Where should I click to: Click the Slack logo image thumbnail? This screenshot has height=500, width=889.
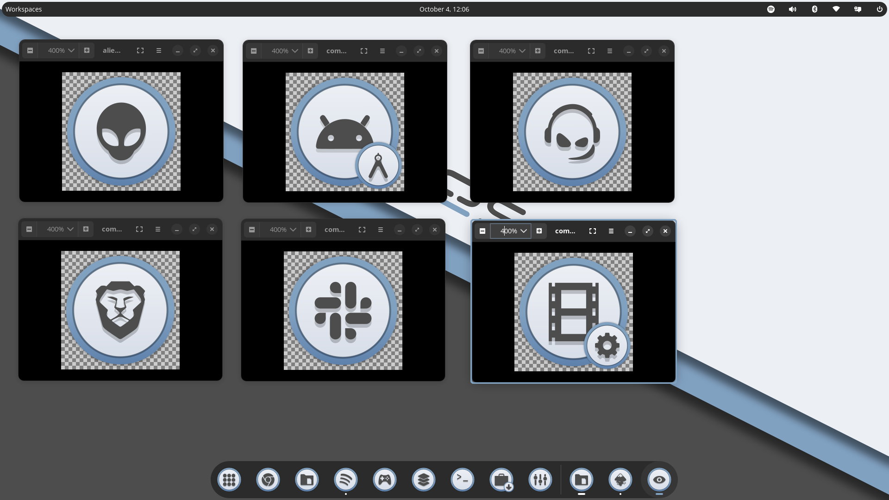click(x=343, y=311)
